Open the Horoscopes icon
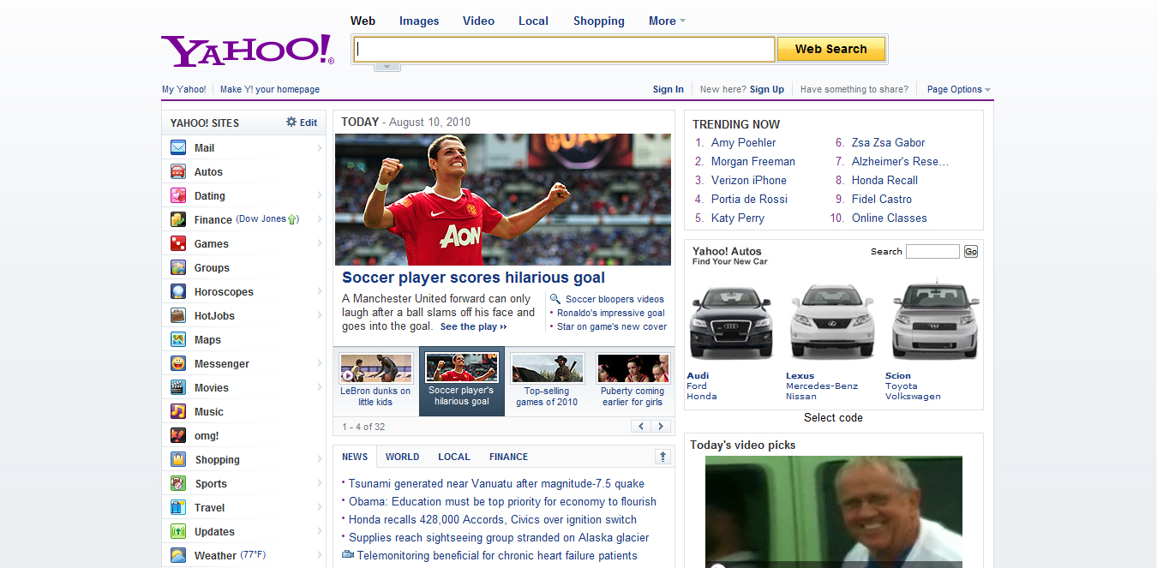Image resolution: width=1157 pixels, height=568 pixels. tap(178, 291)
